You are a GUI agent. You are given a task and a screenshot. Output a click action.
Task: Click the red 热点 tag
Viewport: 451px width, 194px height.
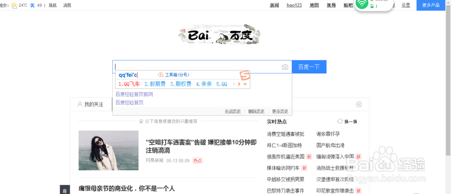[x=198, y=161]
